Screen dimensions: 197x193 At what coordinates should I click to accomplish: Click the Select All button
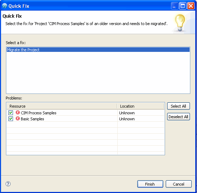click(x=178, y=106)
